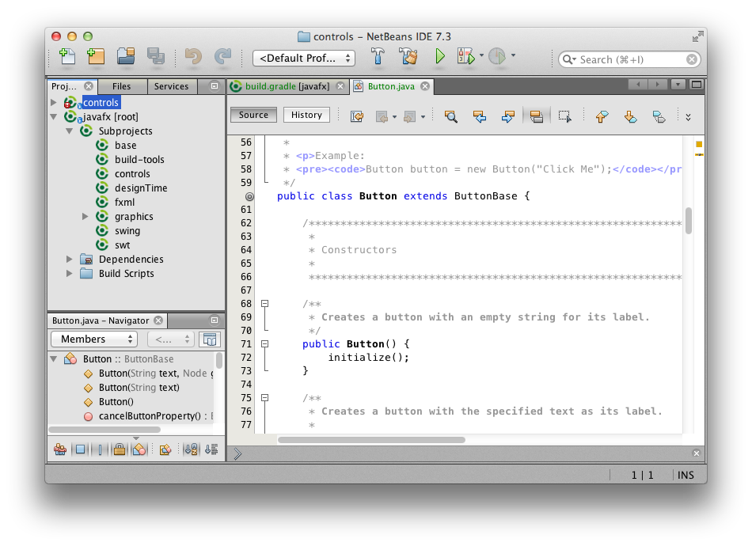Expand the graphics subproject node
This screenshot has height=546, width=752.
point(85,217)
